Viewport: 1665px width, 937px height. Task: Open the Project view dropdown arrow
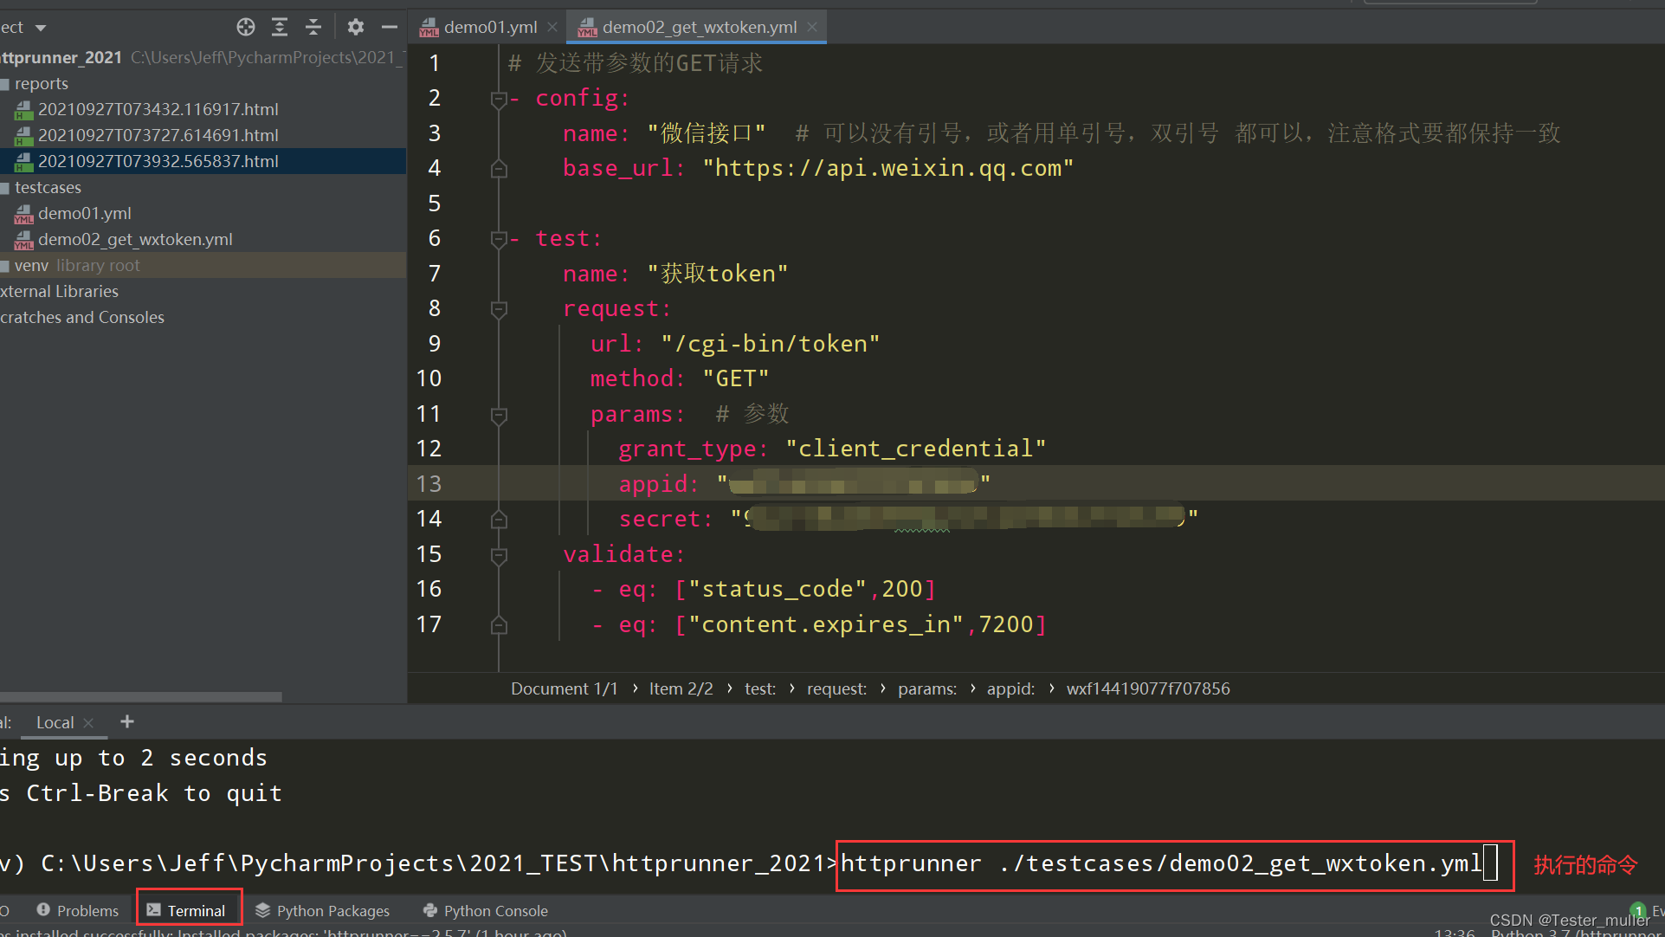[40, 28]
